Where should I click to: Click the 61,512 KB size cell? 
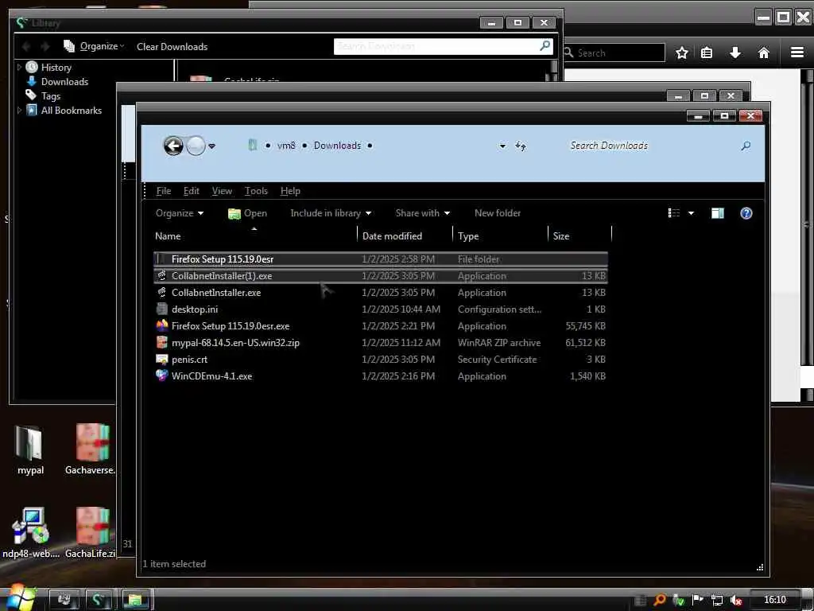point(585,343)
